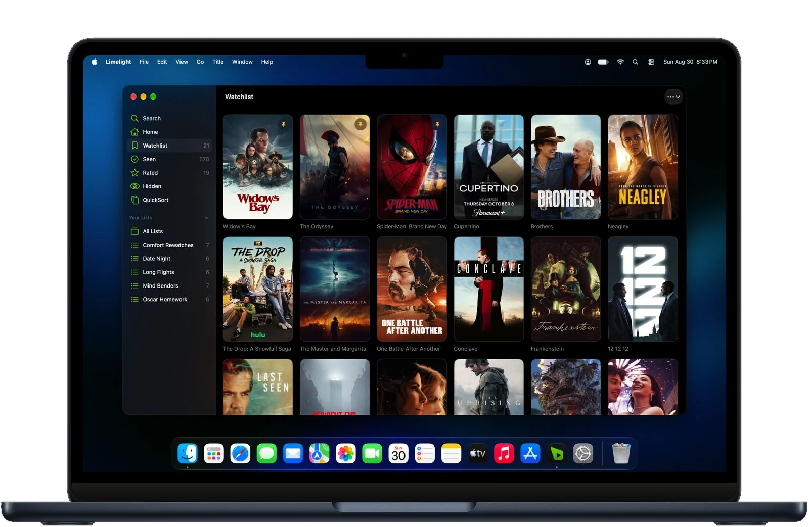
Task: Open Notes from the Dock
Action: (451, 453)
